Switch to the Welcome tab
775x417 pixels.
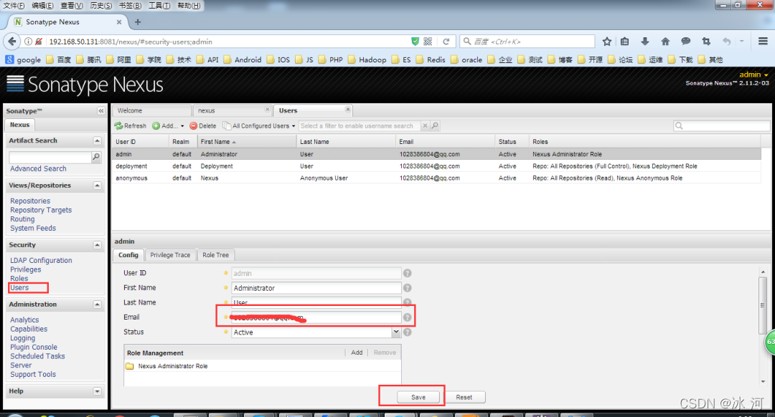(x=151, y=110)
